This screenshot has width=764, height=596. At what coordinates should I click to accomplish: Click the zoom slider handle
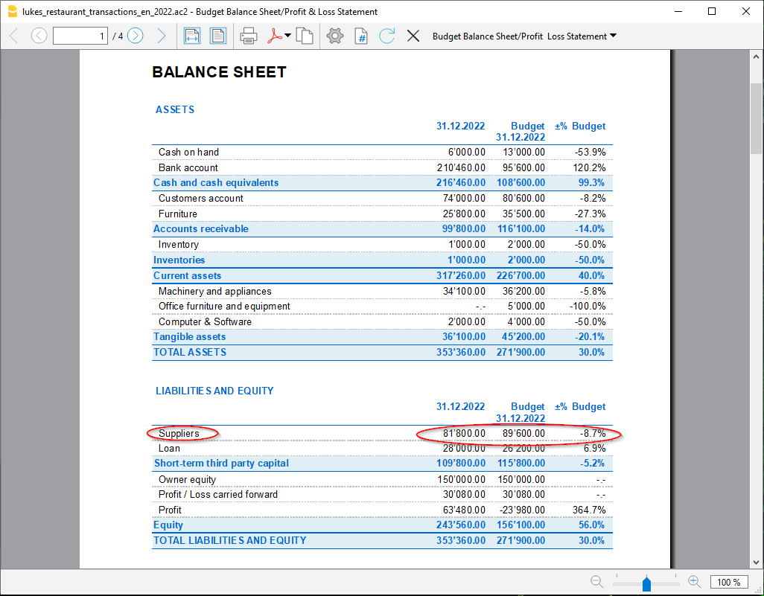click(x=646, y=583)
